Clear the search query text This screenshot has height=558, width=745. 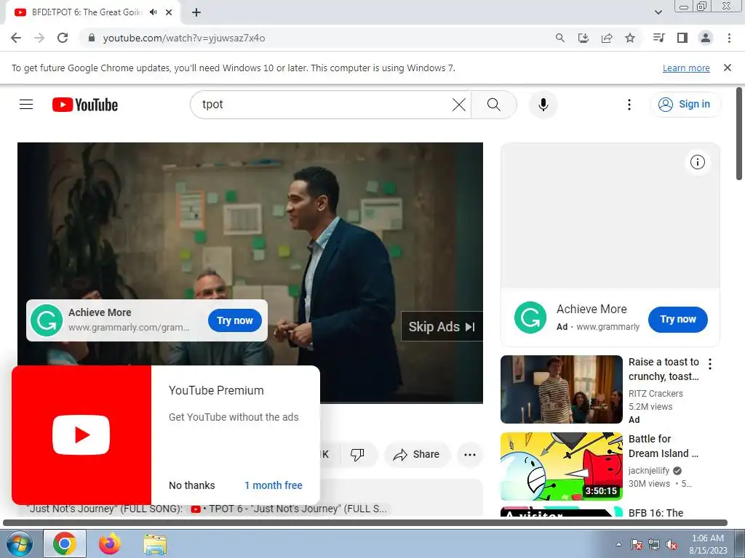click(x=459, y=105)
